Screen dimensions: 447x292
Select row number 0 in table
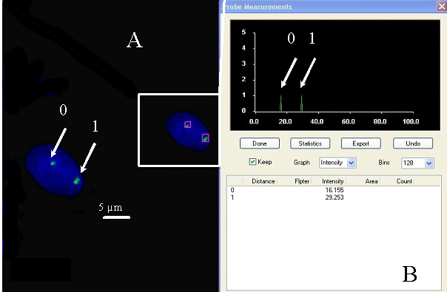(x=232, y=190)
